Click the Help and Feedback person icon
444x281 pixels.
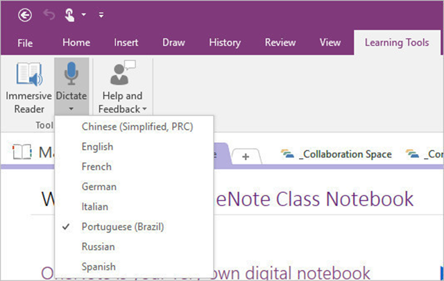[x=122, y=73]
